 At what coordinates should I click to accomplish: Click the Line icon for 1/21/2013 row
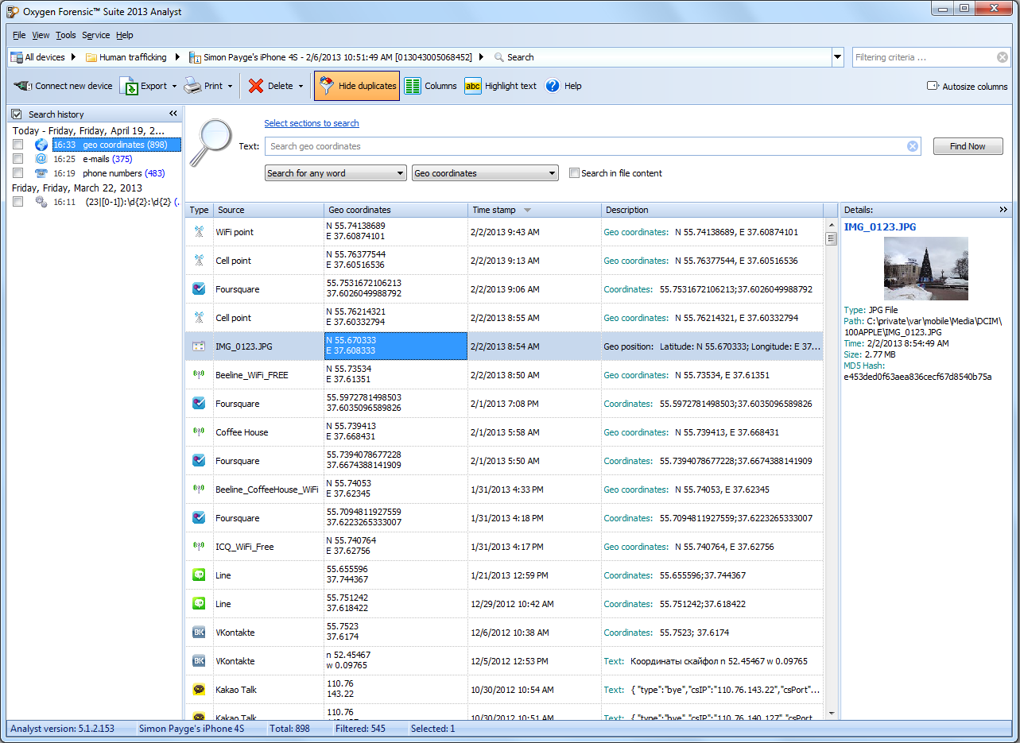pyautogui.click(x=199, y=575)
